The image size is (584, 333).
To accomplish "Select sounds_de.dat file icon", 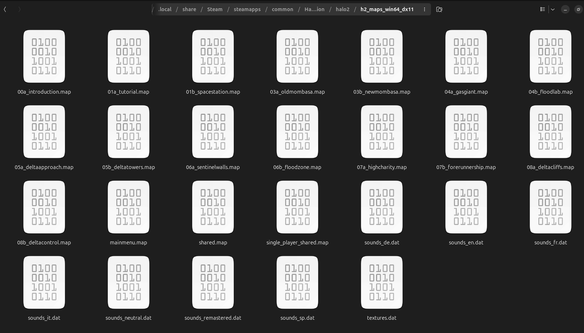I will (382, 207).
